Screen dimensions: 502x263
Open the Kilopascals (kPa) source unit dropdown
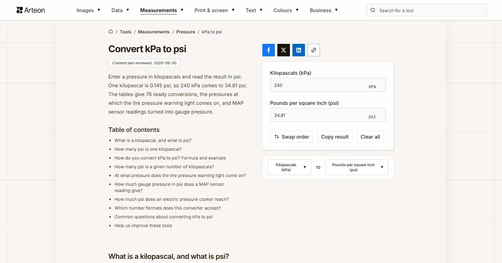point(289,167)
